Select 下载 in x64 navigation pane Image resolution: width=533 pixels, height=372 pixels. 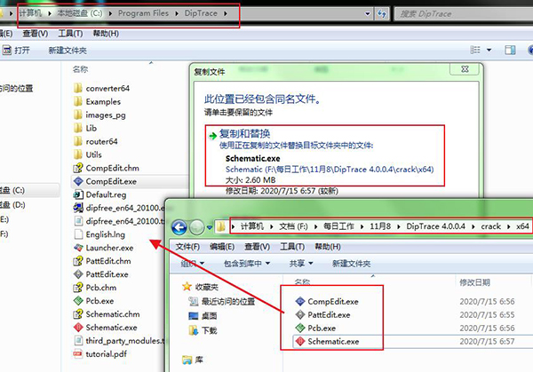[x=203, y=330]
